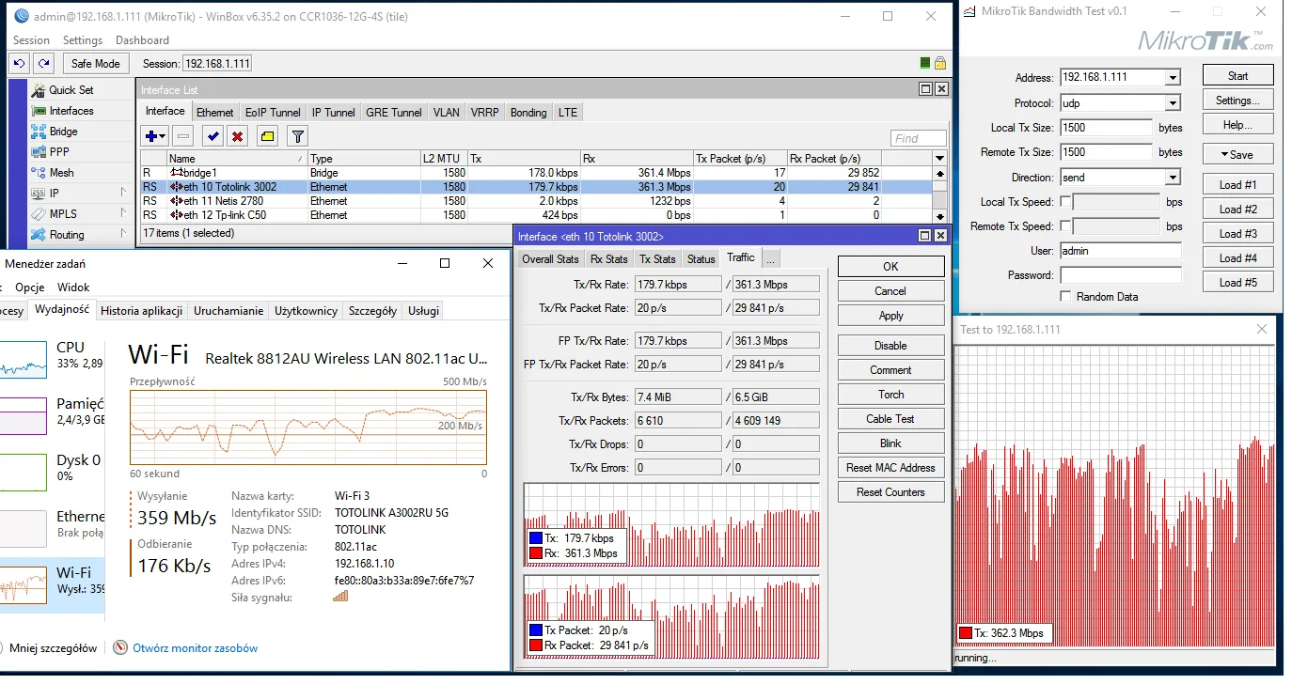Click the ... more tabs button in Interface dialog
Screen dimensions: 1292x684
(x=770, y=257)
